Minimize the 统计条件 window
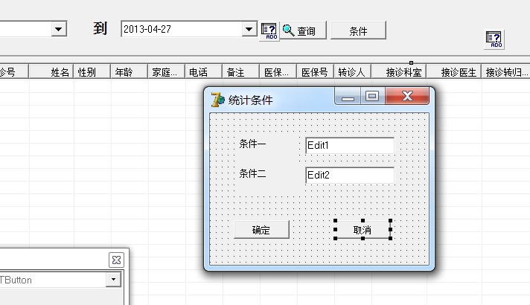Image resolution: width=530 pixels, height=305 pixels. [348, 97]
